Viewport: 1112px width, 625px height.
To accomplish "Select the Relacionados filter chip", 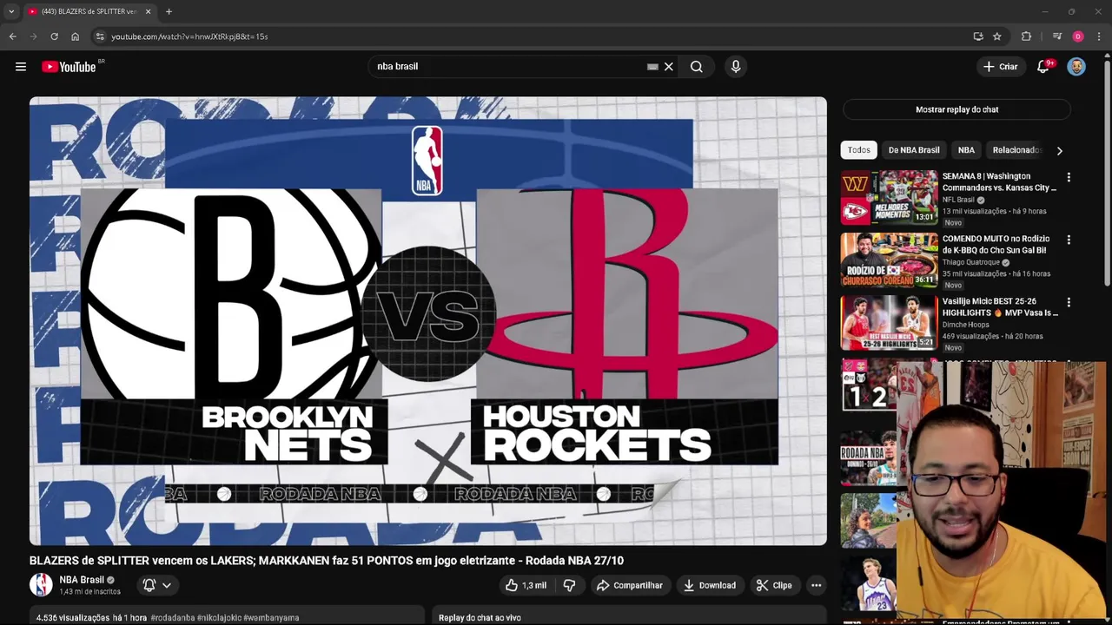I will 1015,150.
